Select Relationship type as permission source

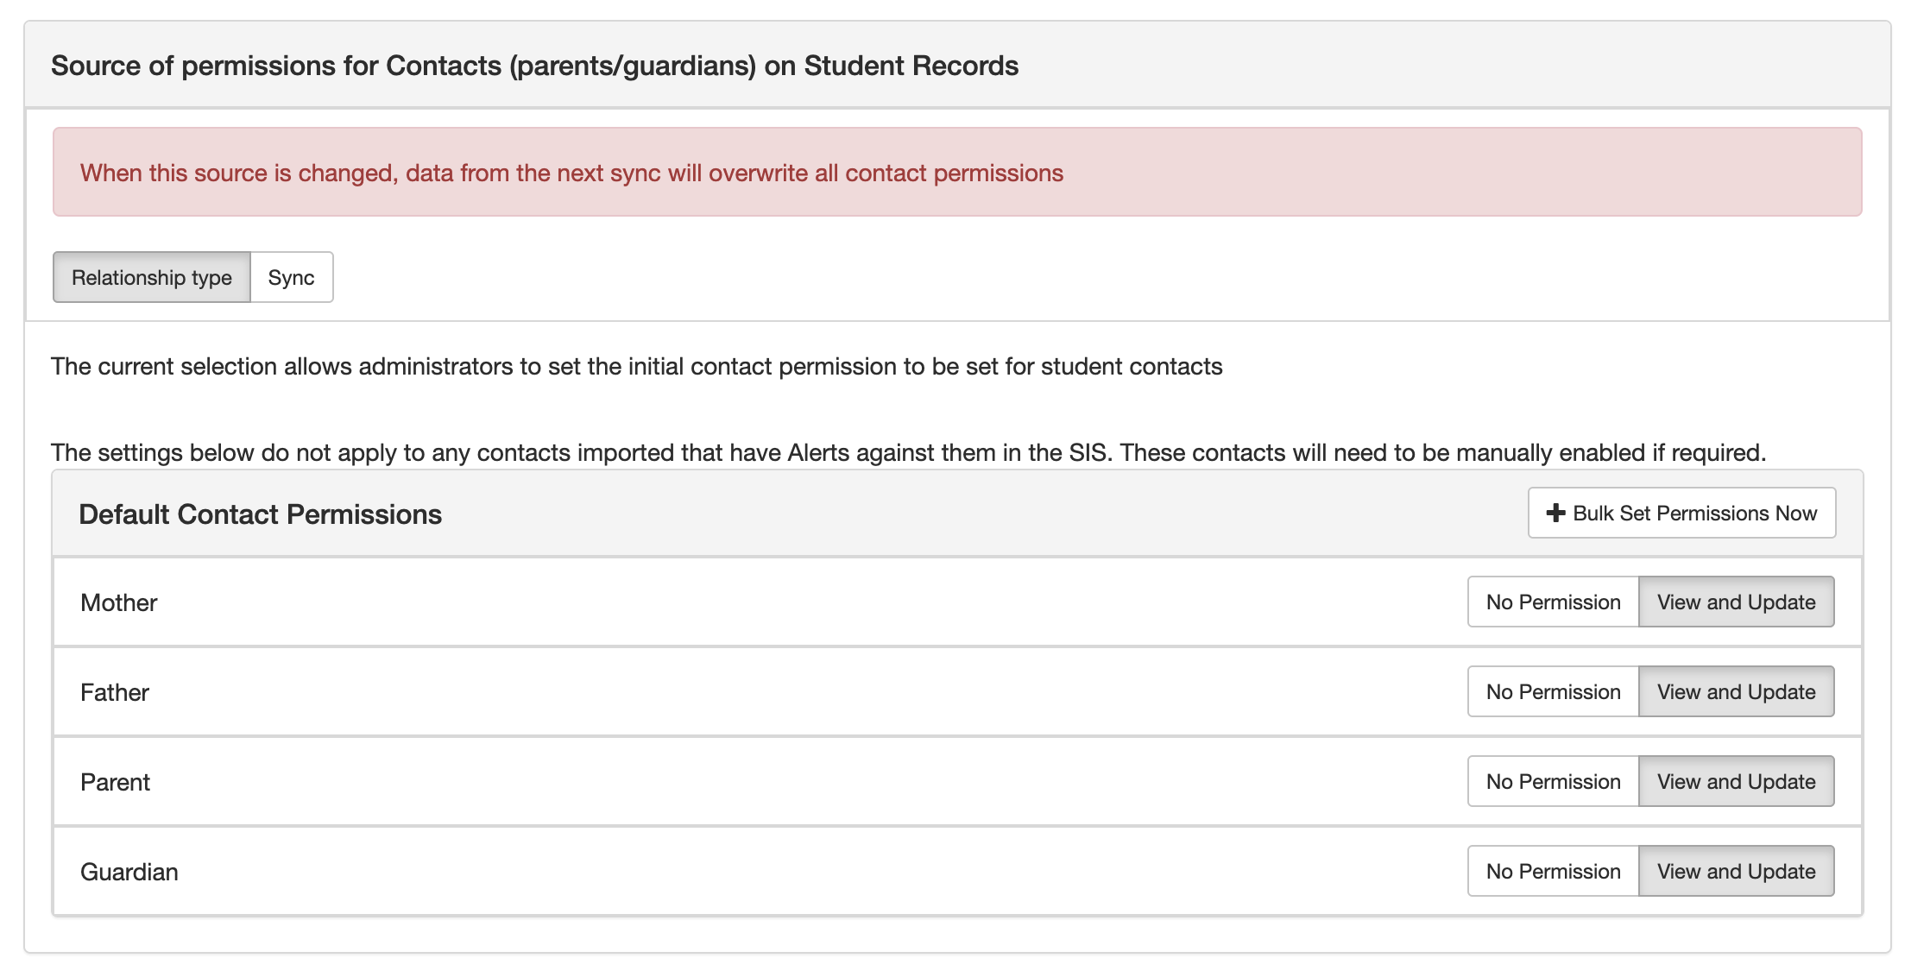click(x=152, y=277)
